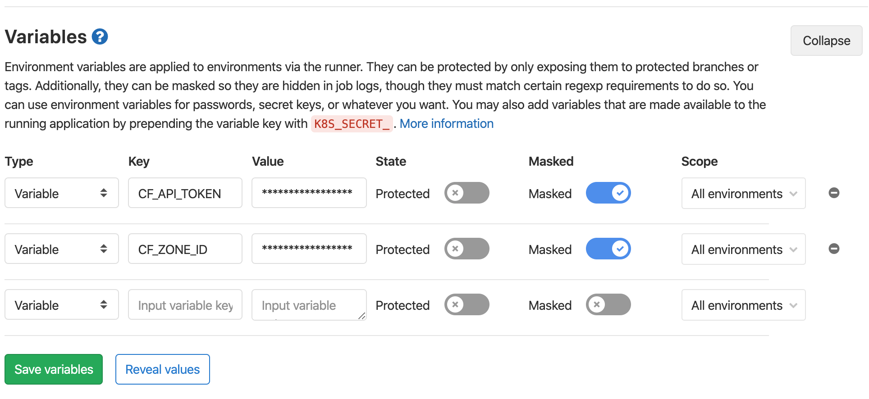This screenshot has height=399, width=869.
Task: Open the Type selector on the new variable row
Action: click(61, 304)
